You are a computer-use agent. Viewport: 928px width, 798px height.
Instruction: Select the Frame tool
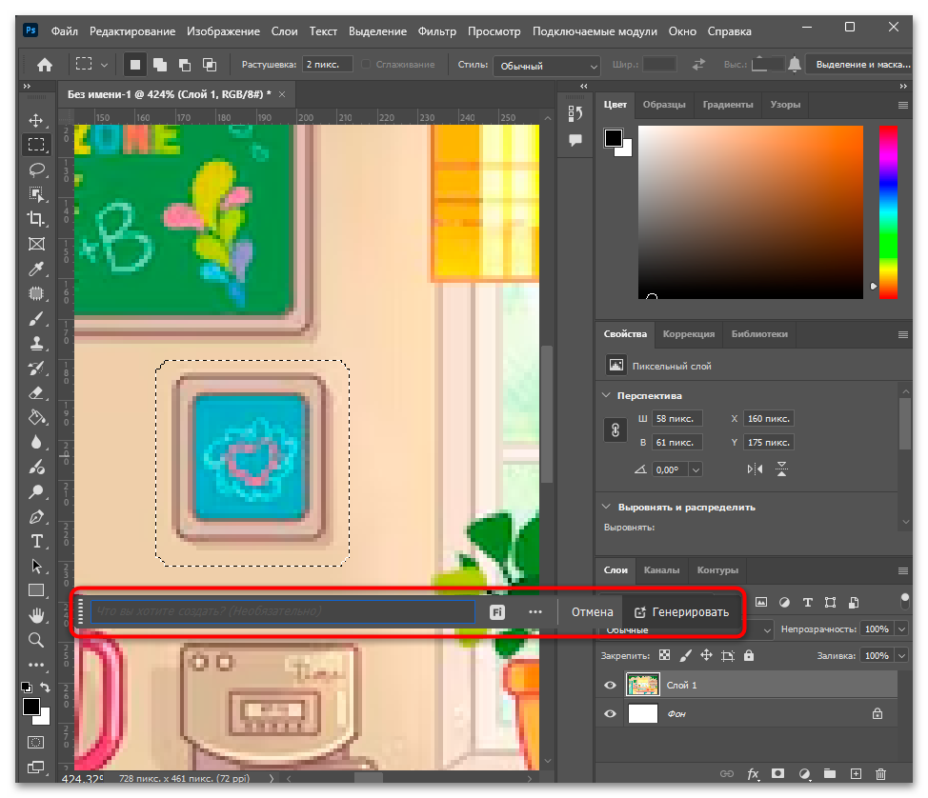pos(36,244)
